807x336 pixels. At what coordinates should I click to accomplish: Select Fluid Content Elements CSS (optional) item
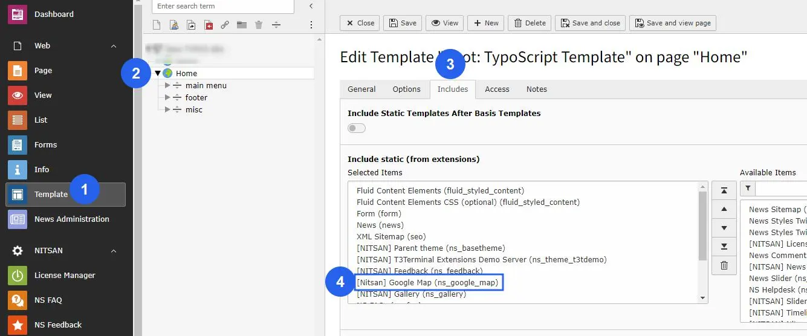[x=468, y=202]
